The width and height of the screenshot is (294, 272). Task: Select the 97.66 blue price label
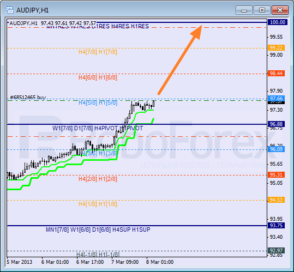coord(277,98)
